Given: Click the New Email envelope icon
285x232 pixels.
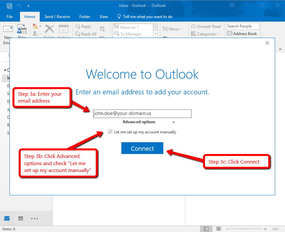Looking at the screenshot, I should (x=8, y=29).
